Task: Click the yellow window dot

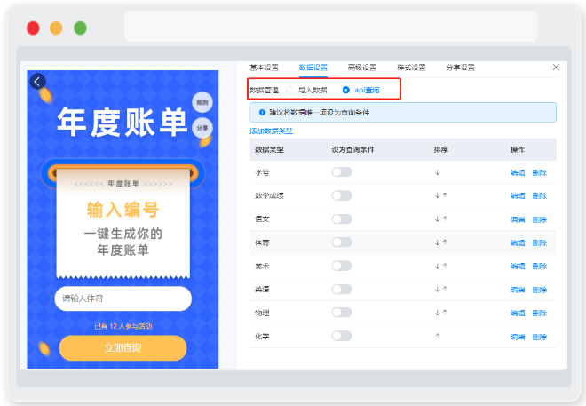Action: [56, 28]
